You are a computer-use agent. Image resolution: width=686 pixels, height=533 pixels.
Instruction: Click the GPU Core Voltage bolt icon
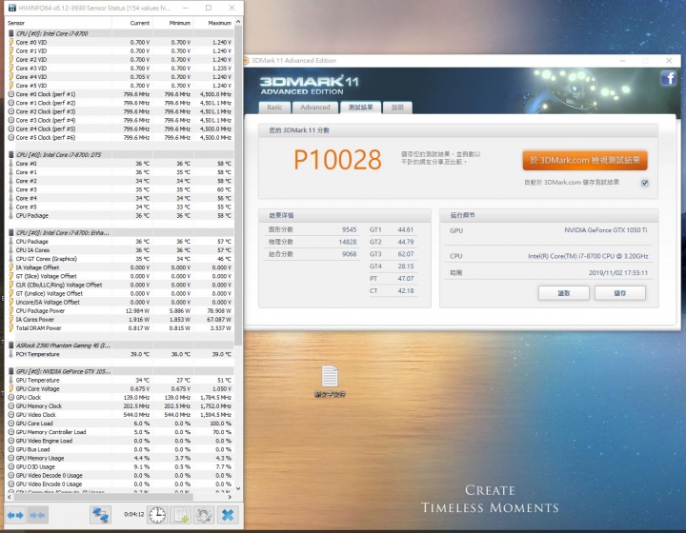pyautogui.click(x=10, y=389)
